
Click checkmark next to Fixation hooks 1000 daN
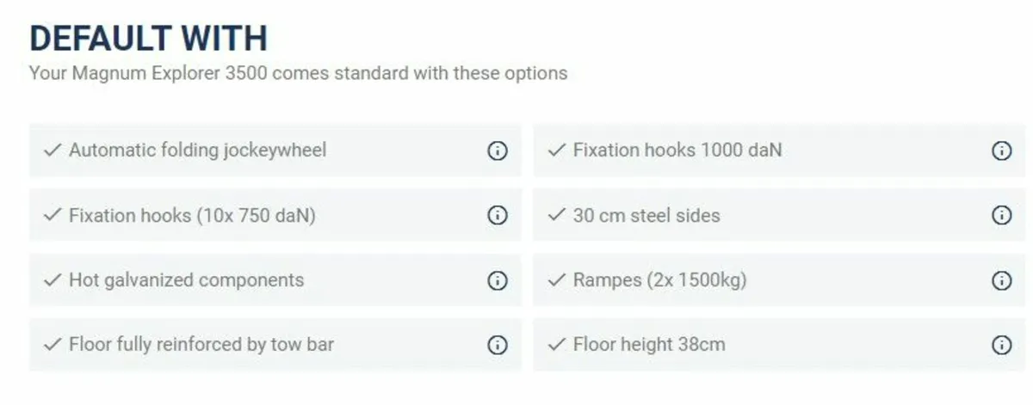[x=556, y=150]
